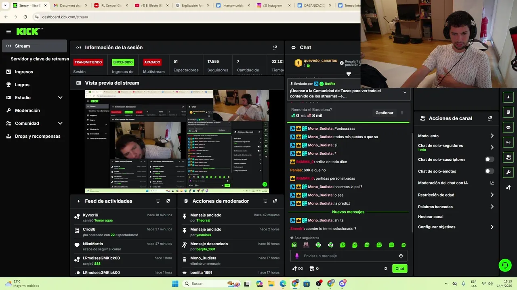Open Configurar objetivos options

[x=456, y=227]
